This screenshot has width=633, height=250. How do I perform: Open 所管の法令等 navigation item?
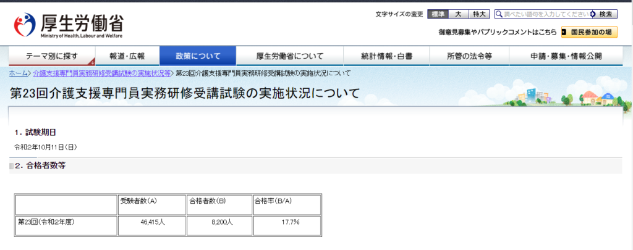[469, 56]
